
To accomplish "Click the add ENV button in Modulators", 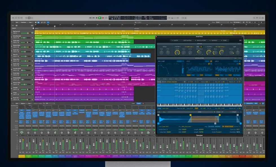I will pyautogui.click(x=235, y=58).
